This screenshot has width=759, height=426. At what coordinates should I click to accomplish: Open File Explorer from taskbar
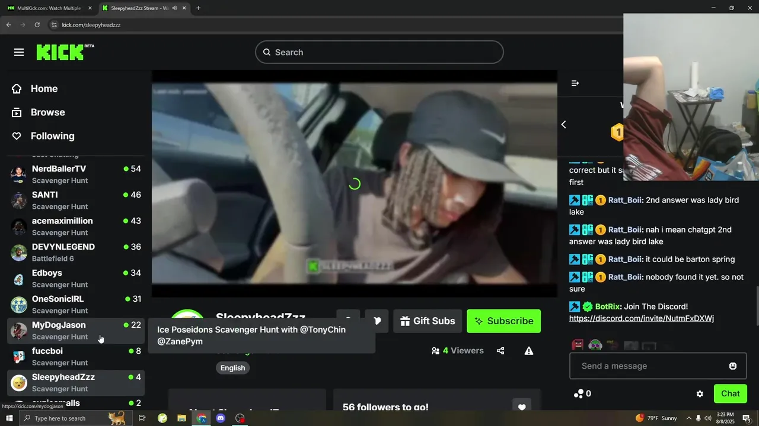pos(182,418)
